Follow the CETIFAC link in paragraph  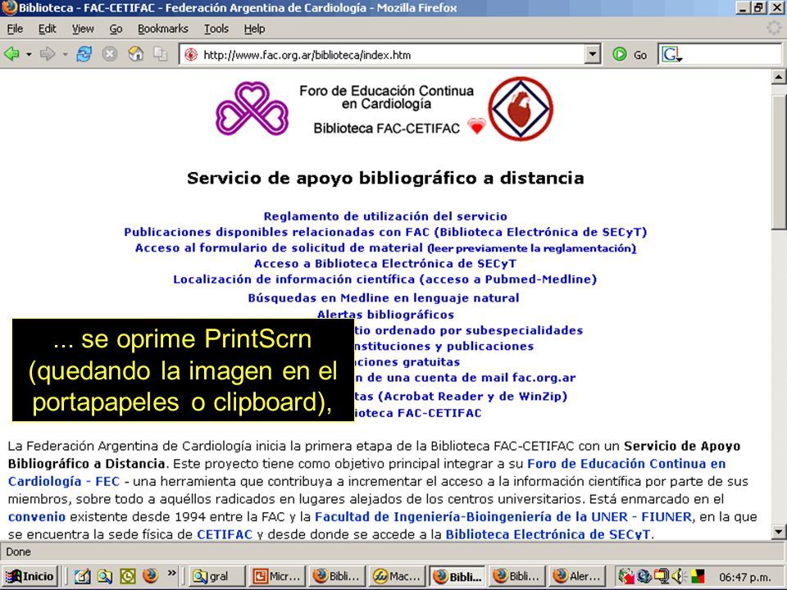(225, 534)
